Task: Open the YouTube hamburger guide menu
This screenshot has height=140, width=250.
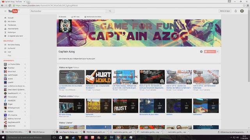Action: (x=5, y=11)
